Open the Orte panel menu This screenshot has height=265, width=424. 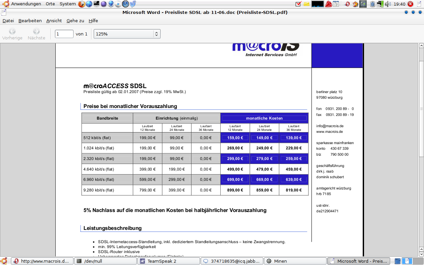[x=50, y=4]
